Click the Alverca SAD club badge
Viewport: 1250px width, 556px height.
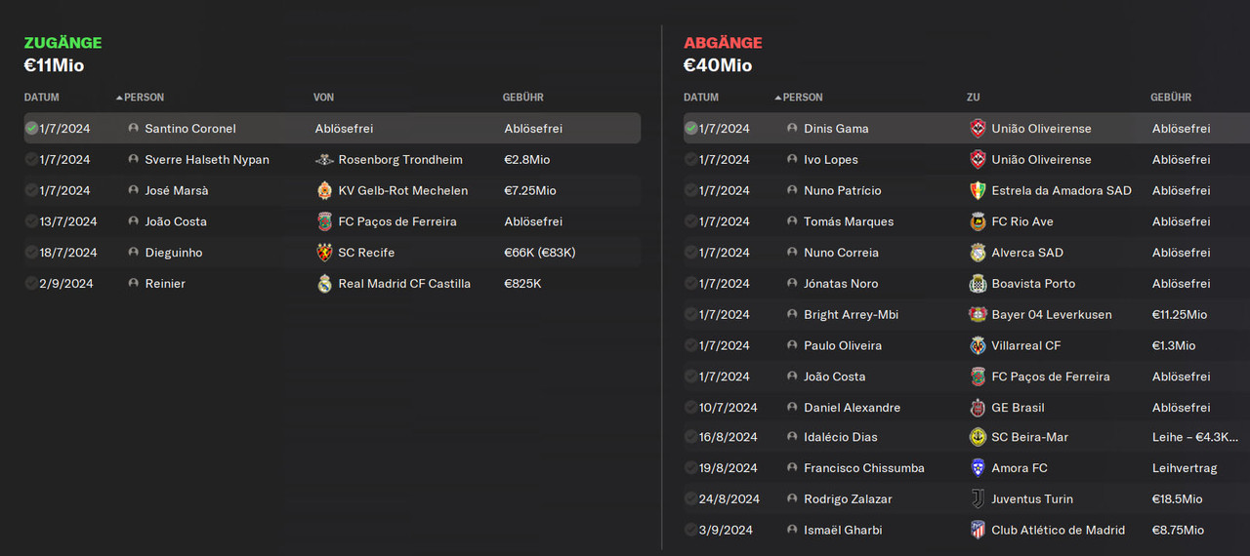(x=978, y=253)
